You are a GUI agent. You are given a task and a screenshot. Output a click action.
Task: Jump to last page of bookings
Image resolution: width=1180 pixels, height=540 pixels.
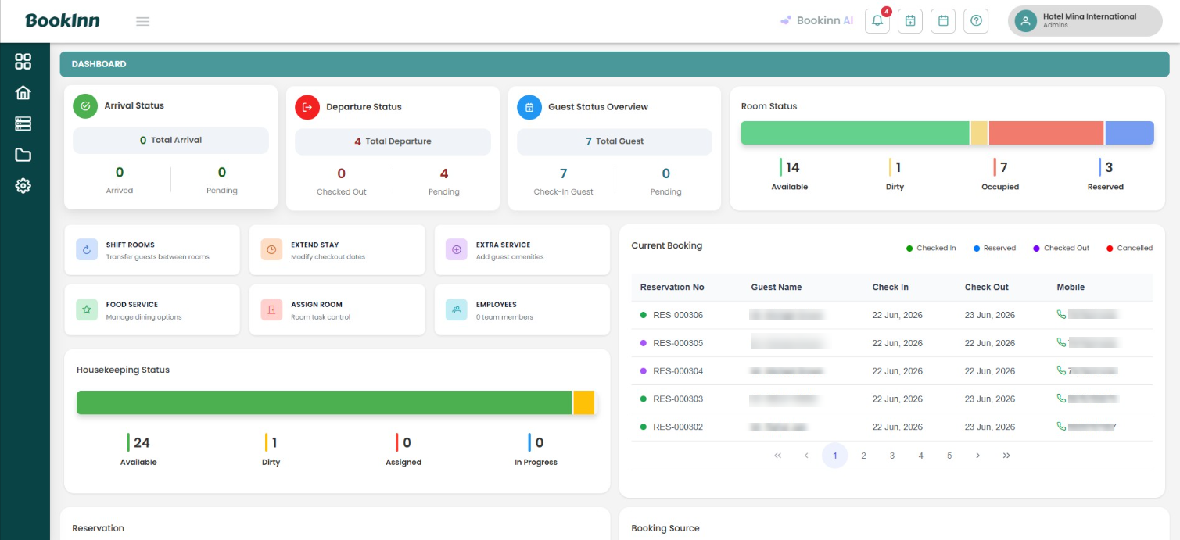click(x=1006, y=456)
